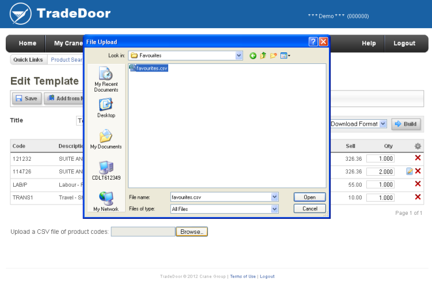The height and width of the screenshot is (284, 432).
Task: Click the sell price 10.00
Action: [x=355, y=198]
